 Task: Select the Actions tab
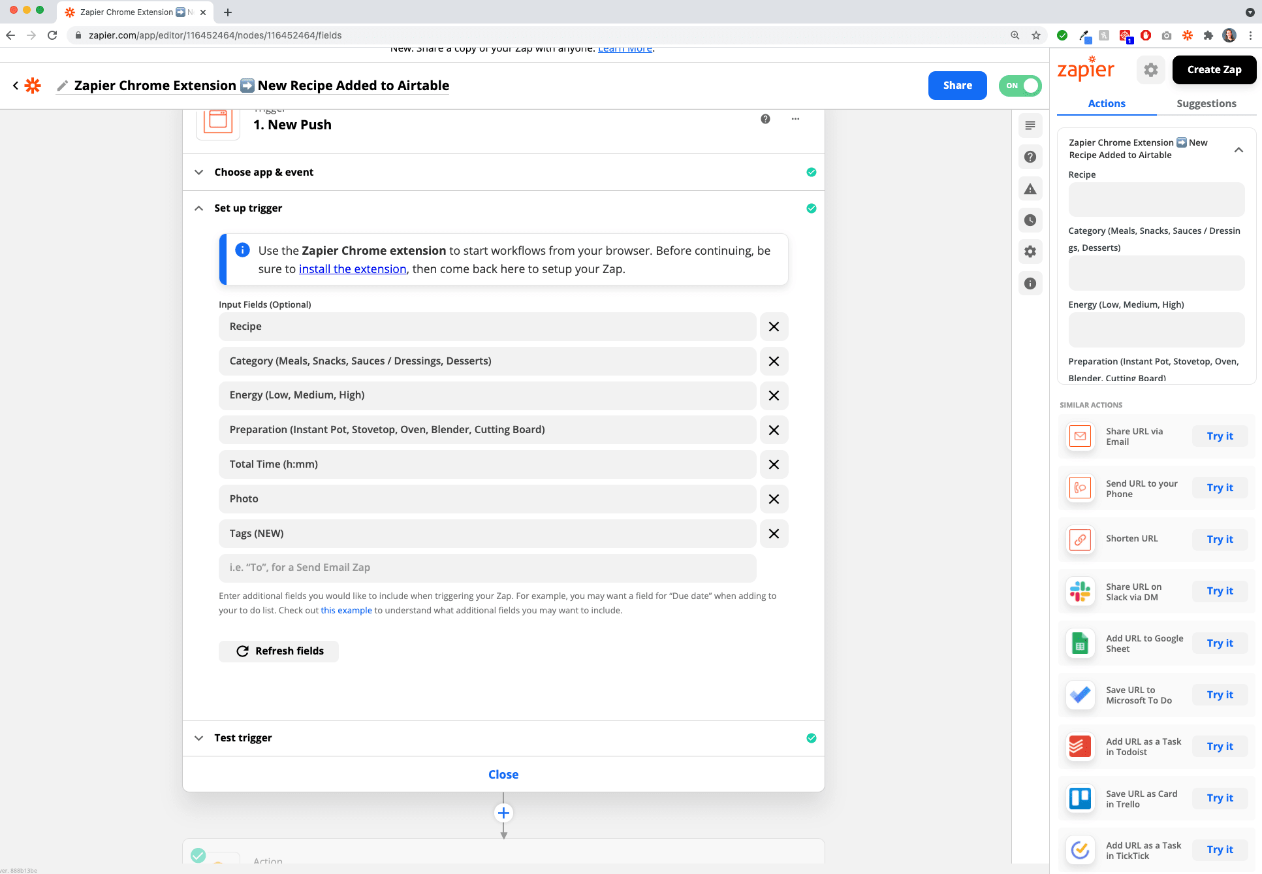[x=1107, y=104]
